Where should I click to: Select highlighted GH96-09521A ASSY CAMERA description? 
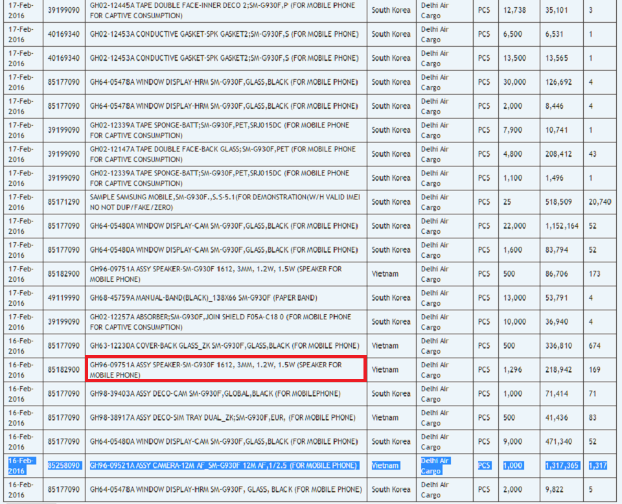pyautogui.click(x=225, y=466)
